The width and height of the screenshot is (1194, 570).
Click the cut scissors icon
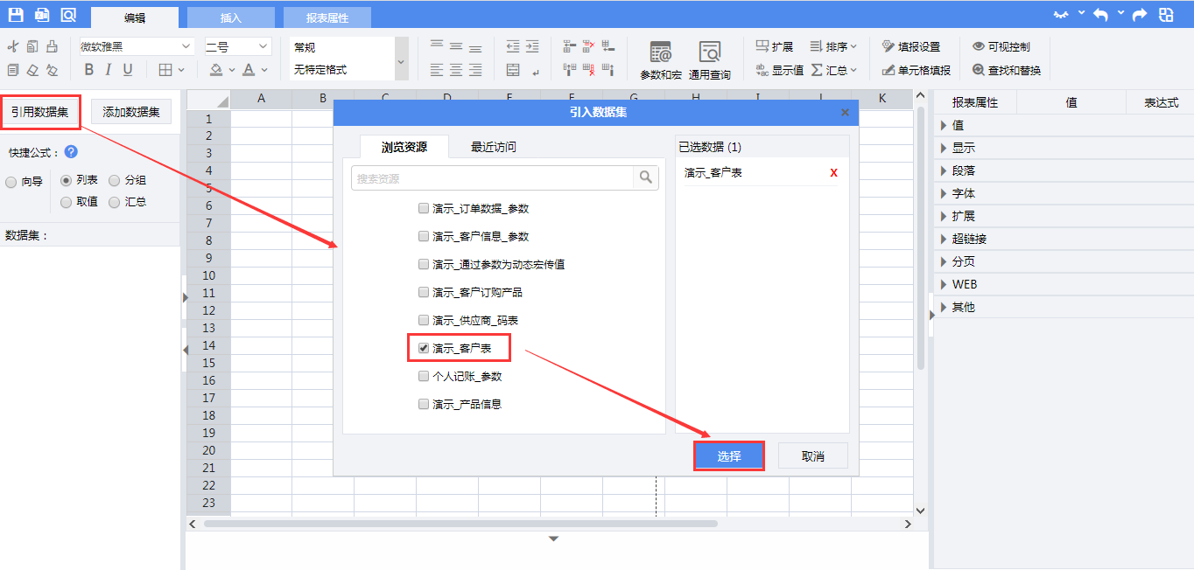tap(12, 47)
